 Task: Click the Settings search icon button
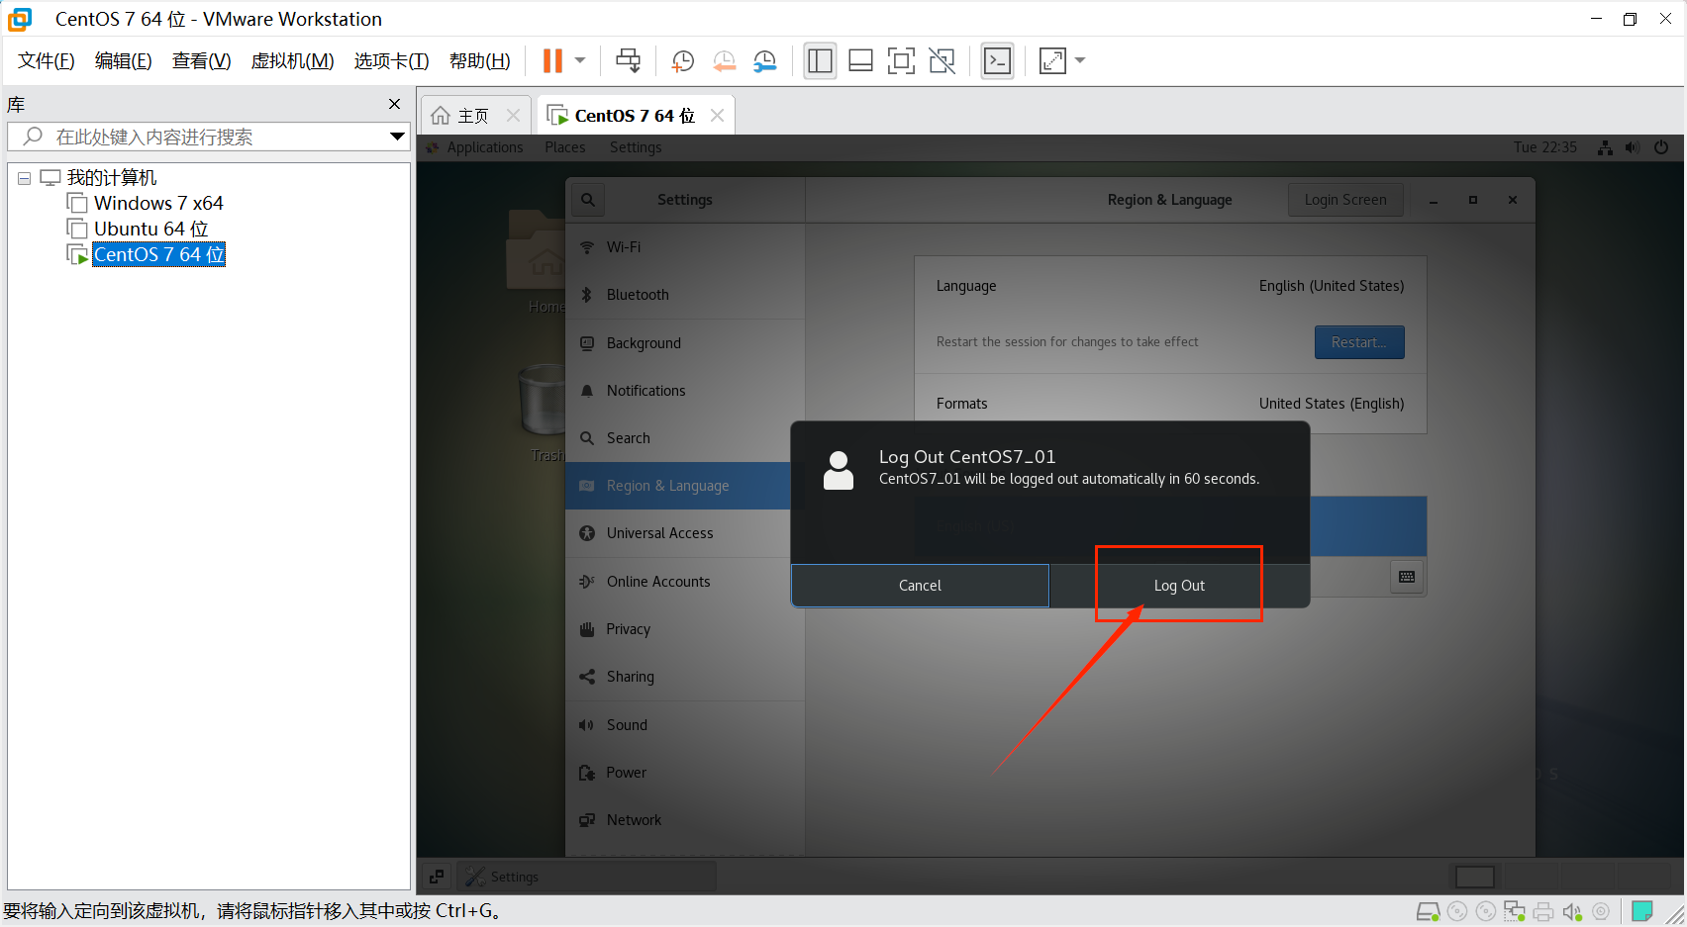(x=588, y=200)
